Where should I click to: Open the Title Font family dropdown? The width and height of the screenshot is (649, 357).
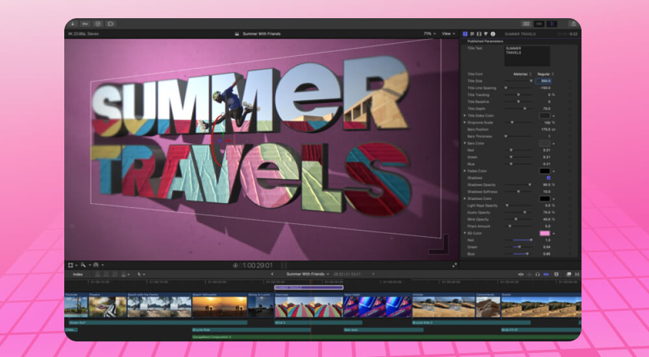coord(522,74)
